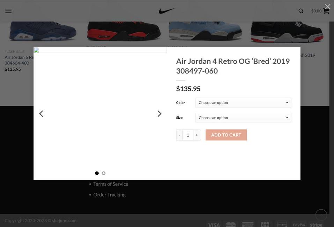Image resolution: width=334 pixels, height=227 pixels.
Task: Click the Stripe payment icon
Action: pos(316,225)
